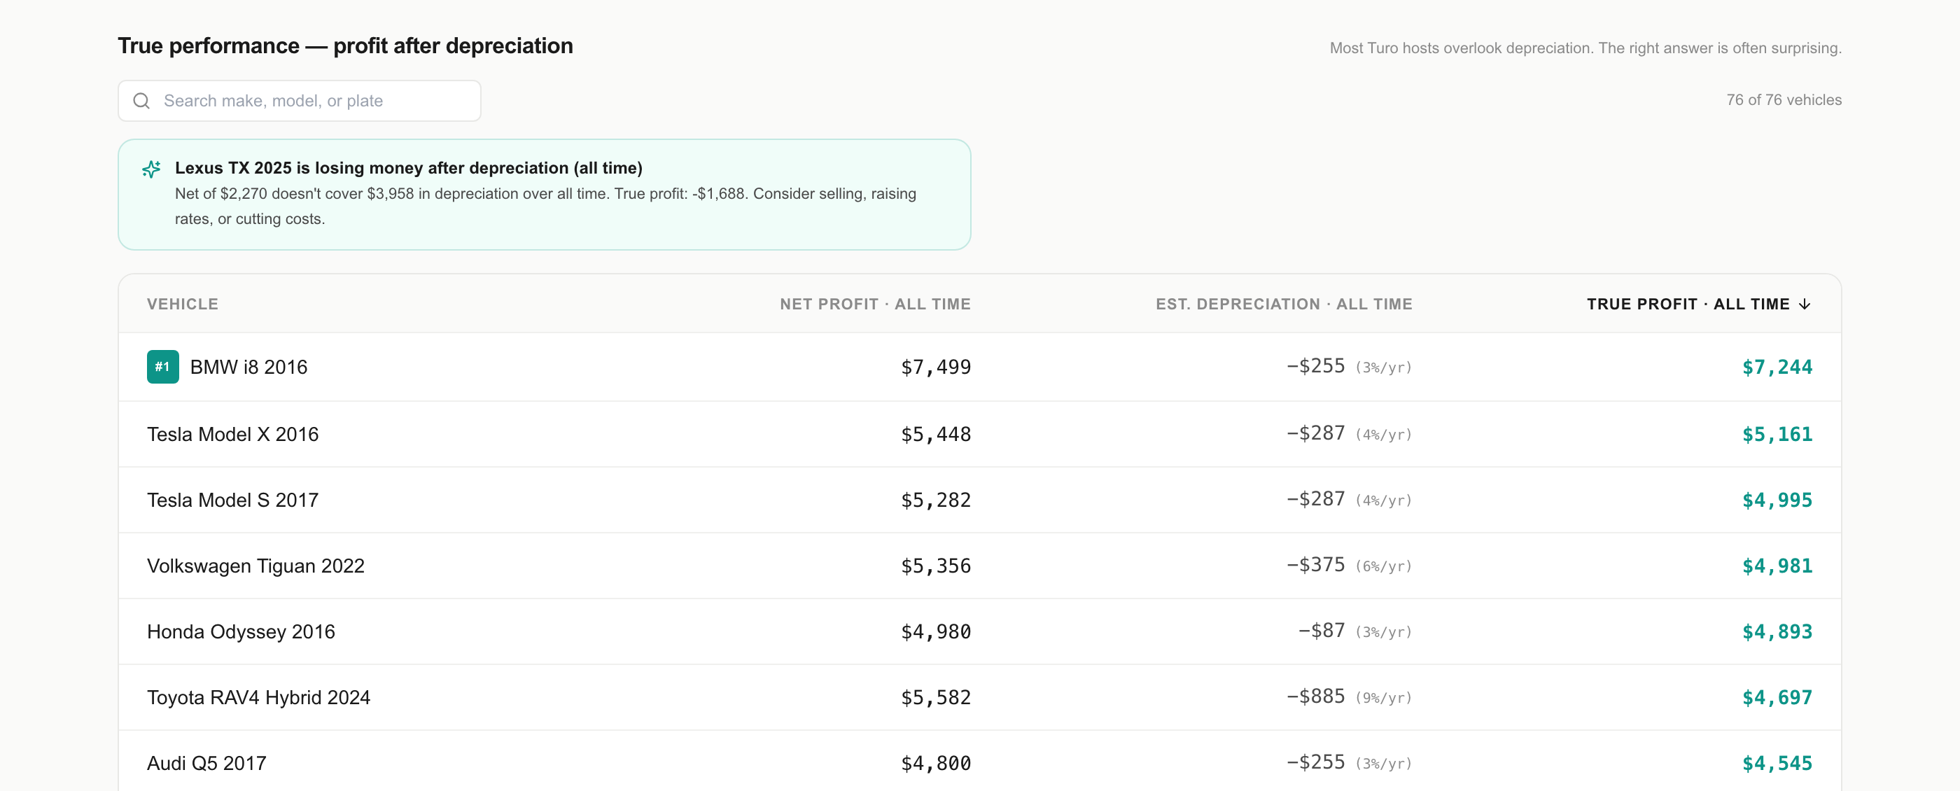Image resolution: width=1960 pixels, height=791 pixels.
Task: Toggle sort arrow on True Profit column
Action: 1805,304
